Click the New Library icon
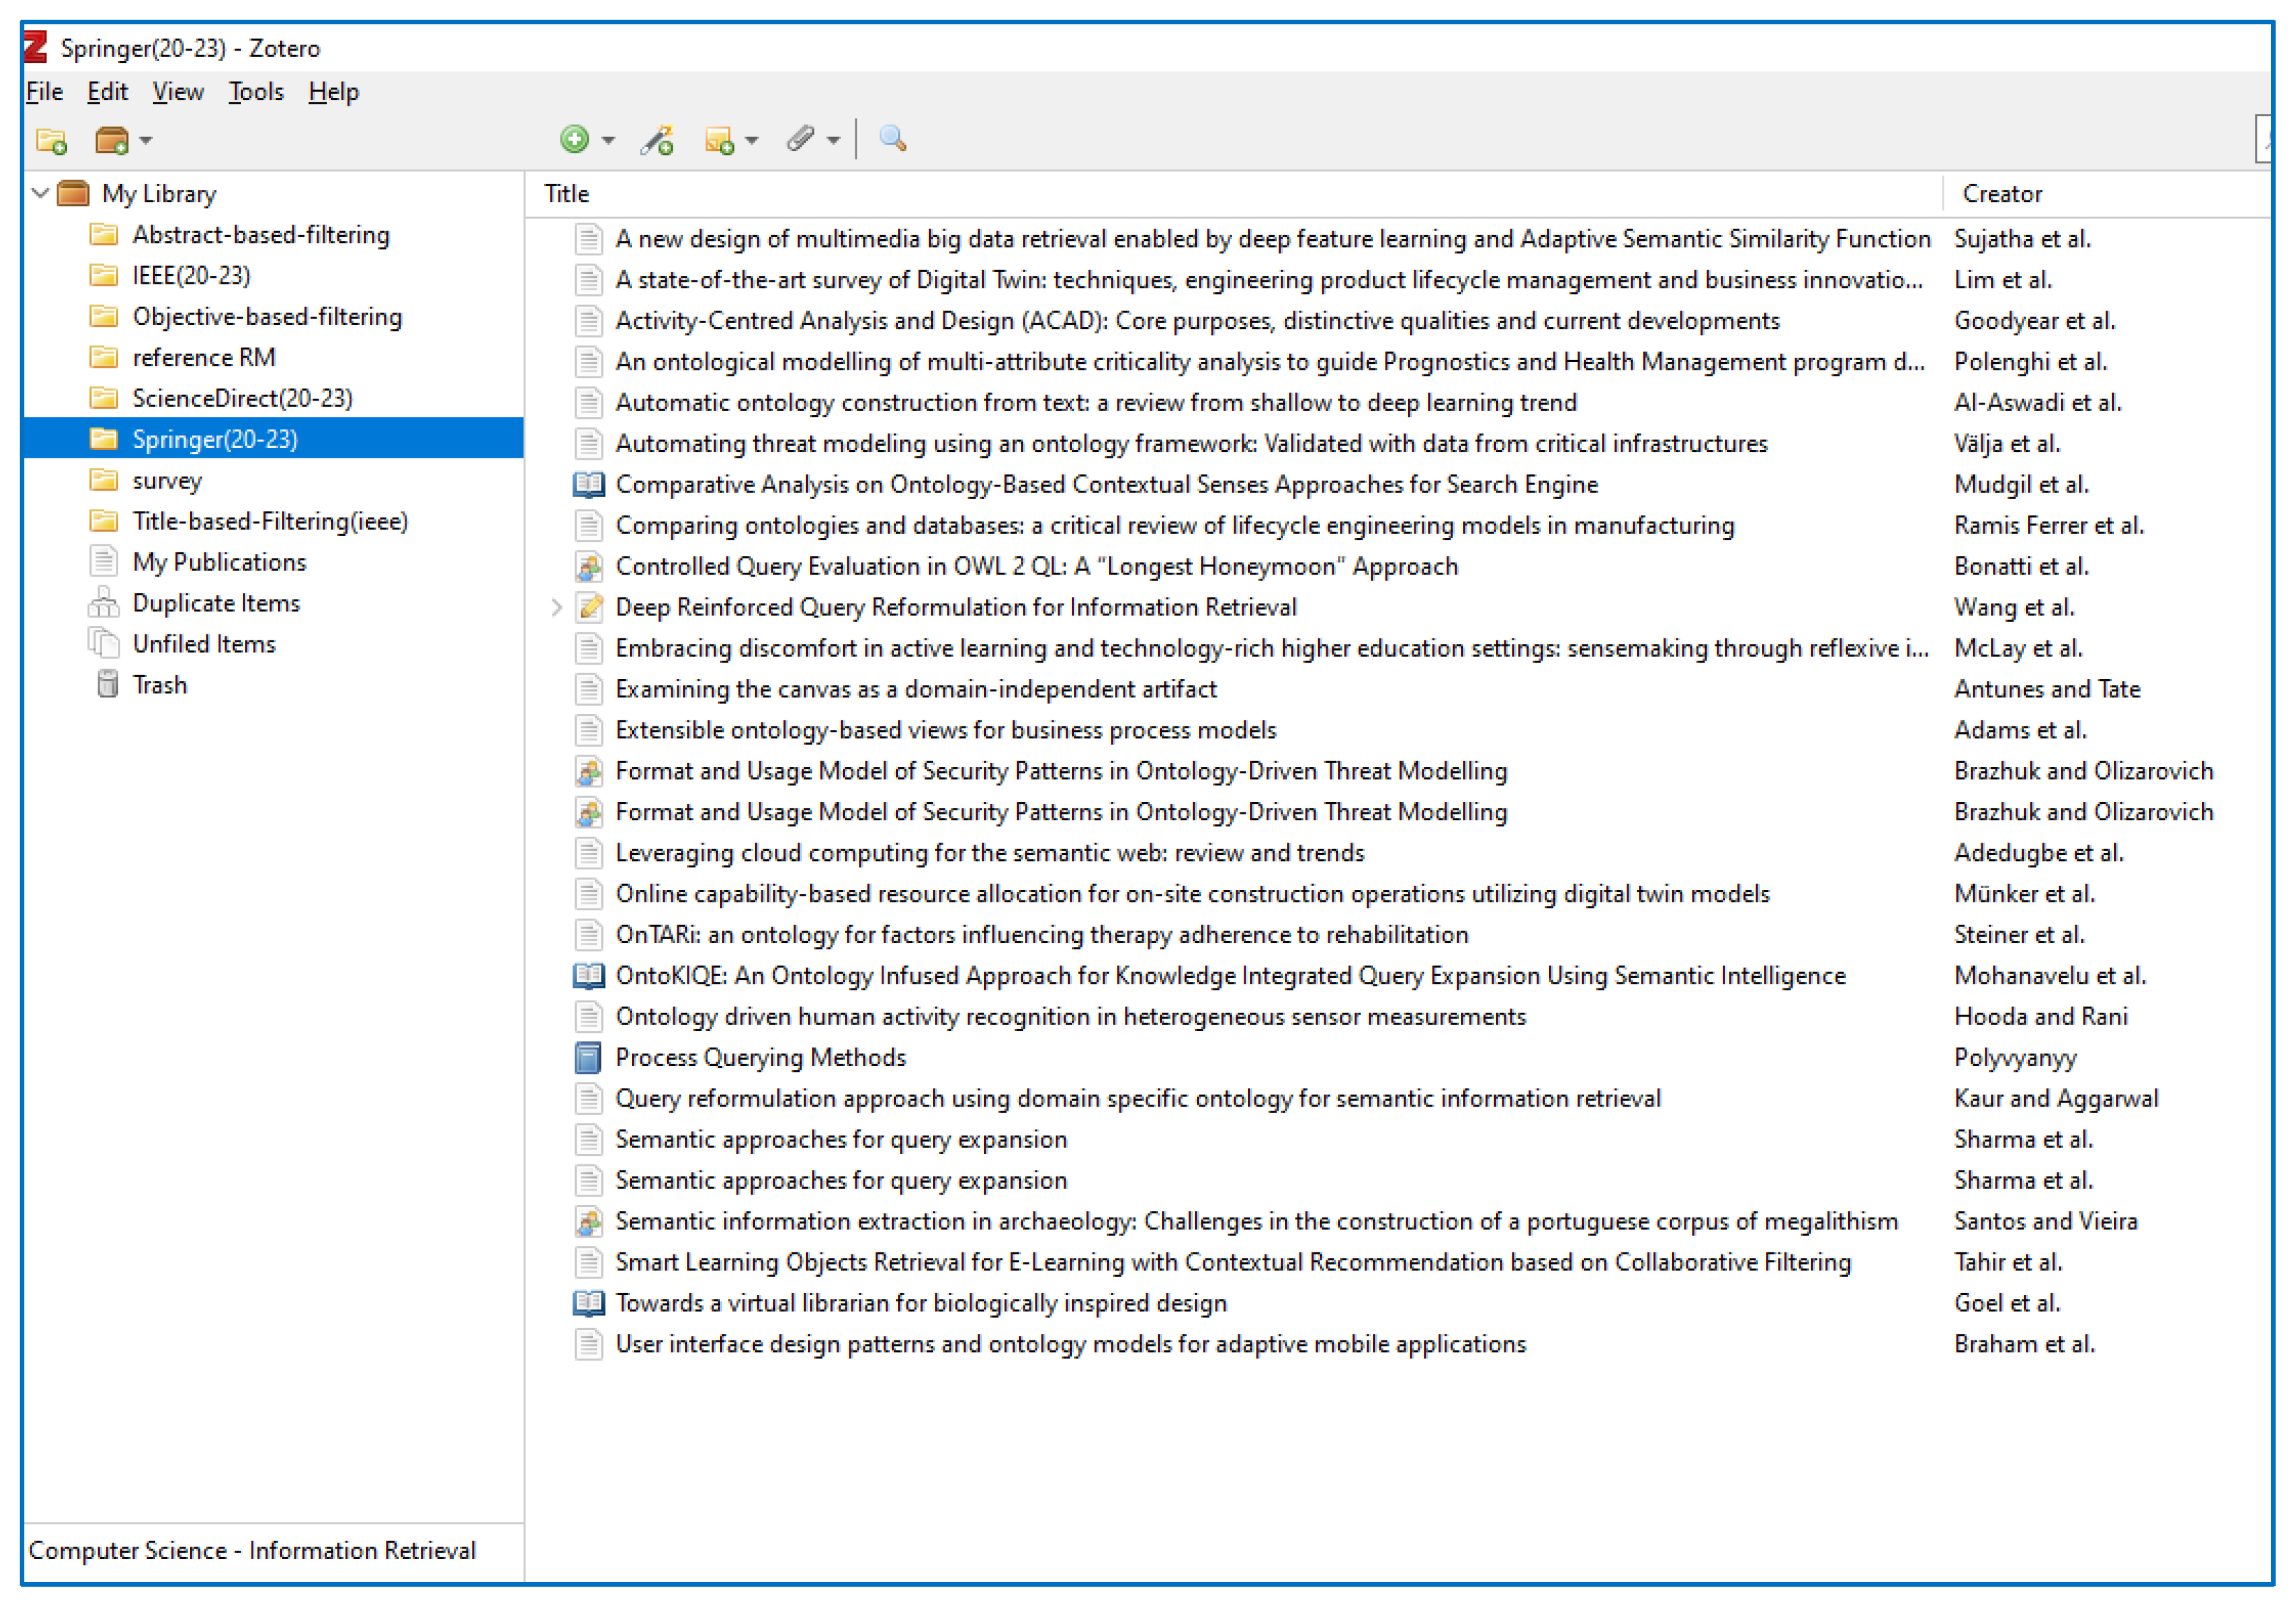Image resolution: width=2296 pixels, height=1611 pixels. [x=111, y=140]
